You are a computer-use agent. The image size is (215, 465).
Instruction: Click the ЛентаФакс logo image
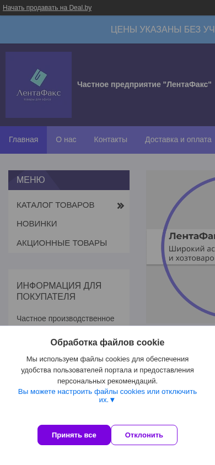click(39, 85)
